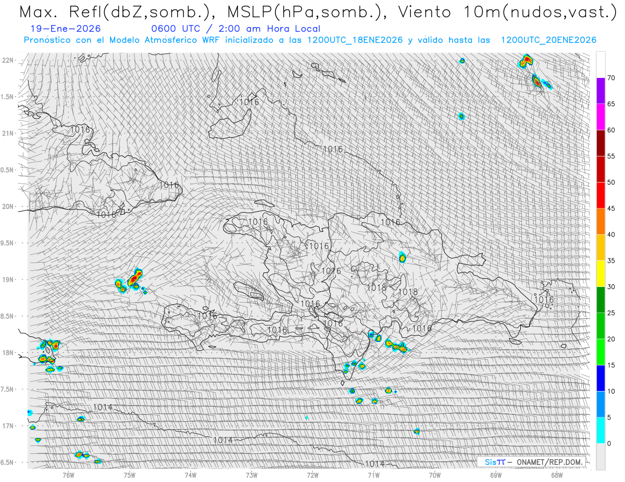The height and width of the screenshot is (482, 625).
Task: Click the colorbar value label "50"
Action: (611, 183)
